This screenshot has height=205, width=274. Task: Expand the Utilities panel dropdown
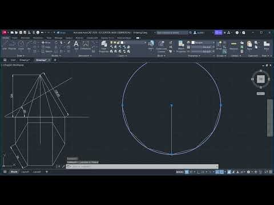pyautogui.click(x=236, y=56)
